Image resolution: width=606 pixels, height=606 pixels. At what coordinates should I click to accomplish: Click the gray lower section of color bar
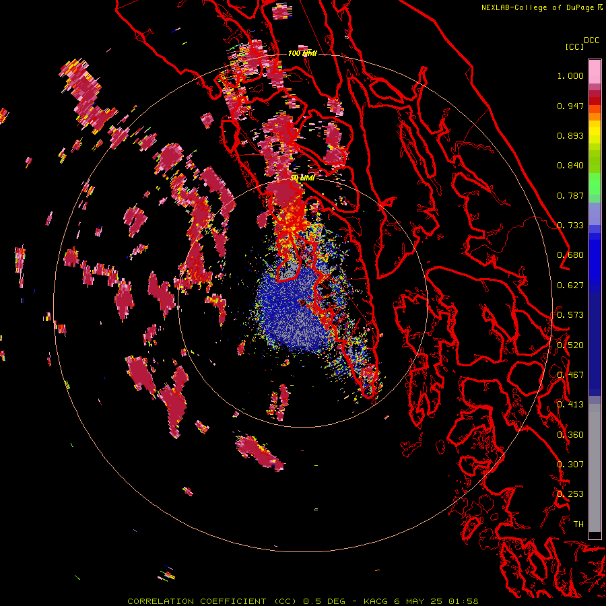coord(595,468)
